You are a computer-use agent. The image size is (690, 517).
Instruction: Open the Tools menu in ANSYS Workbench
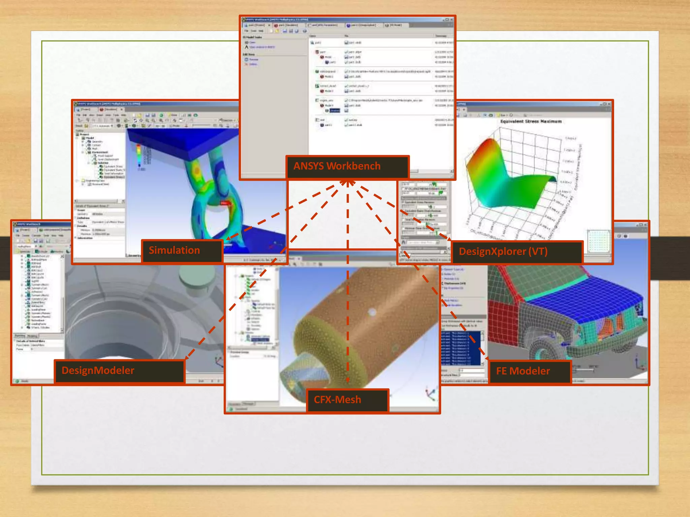pos(254,31)
